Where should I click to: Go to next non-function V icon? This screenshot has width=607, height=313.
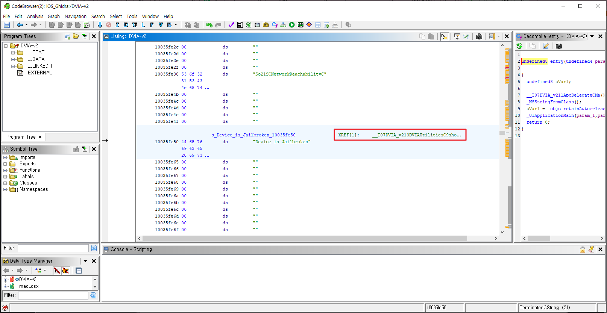tap(161, 25)
